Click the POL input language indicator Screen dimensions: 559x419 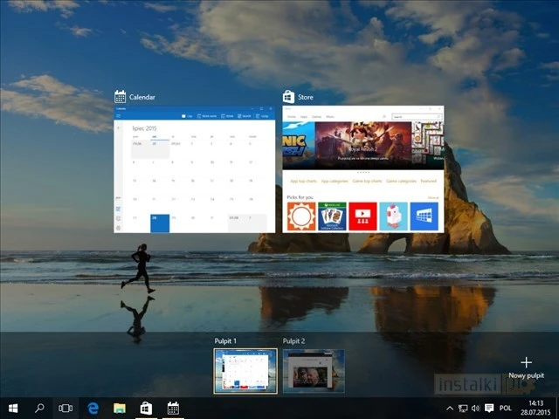[506, 408]
